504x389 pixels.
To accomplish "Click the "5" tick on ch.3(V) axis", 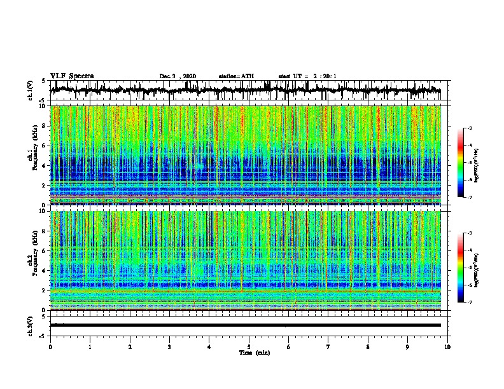I will click(43, 317).
